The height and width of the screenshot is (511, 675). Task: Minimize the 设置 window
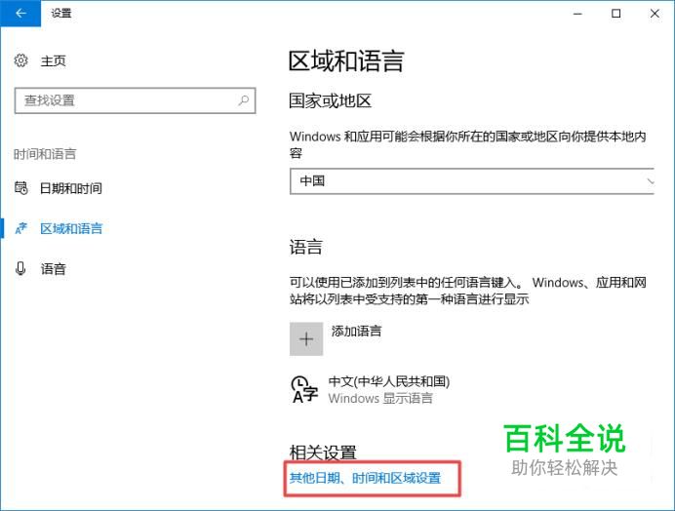point(577,14)
